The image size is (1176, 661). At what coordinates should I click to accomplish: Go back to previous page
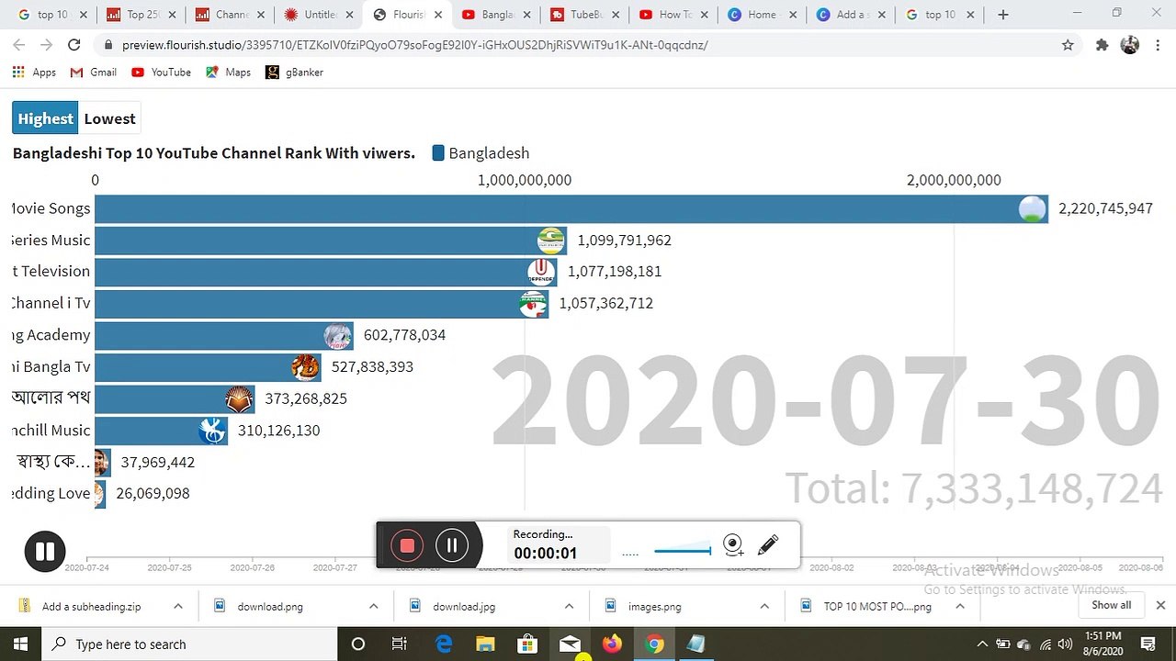click(x=18, y=45)
